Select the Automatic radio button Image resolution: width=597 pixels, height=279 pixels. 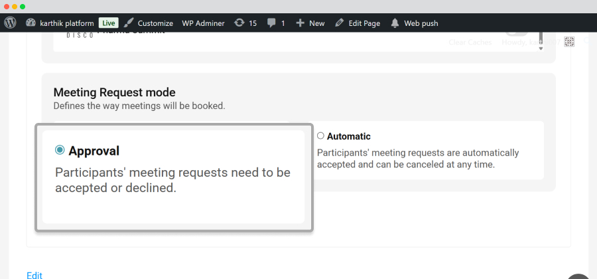click(320, 136)
